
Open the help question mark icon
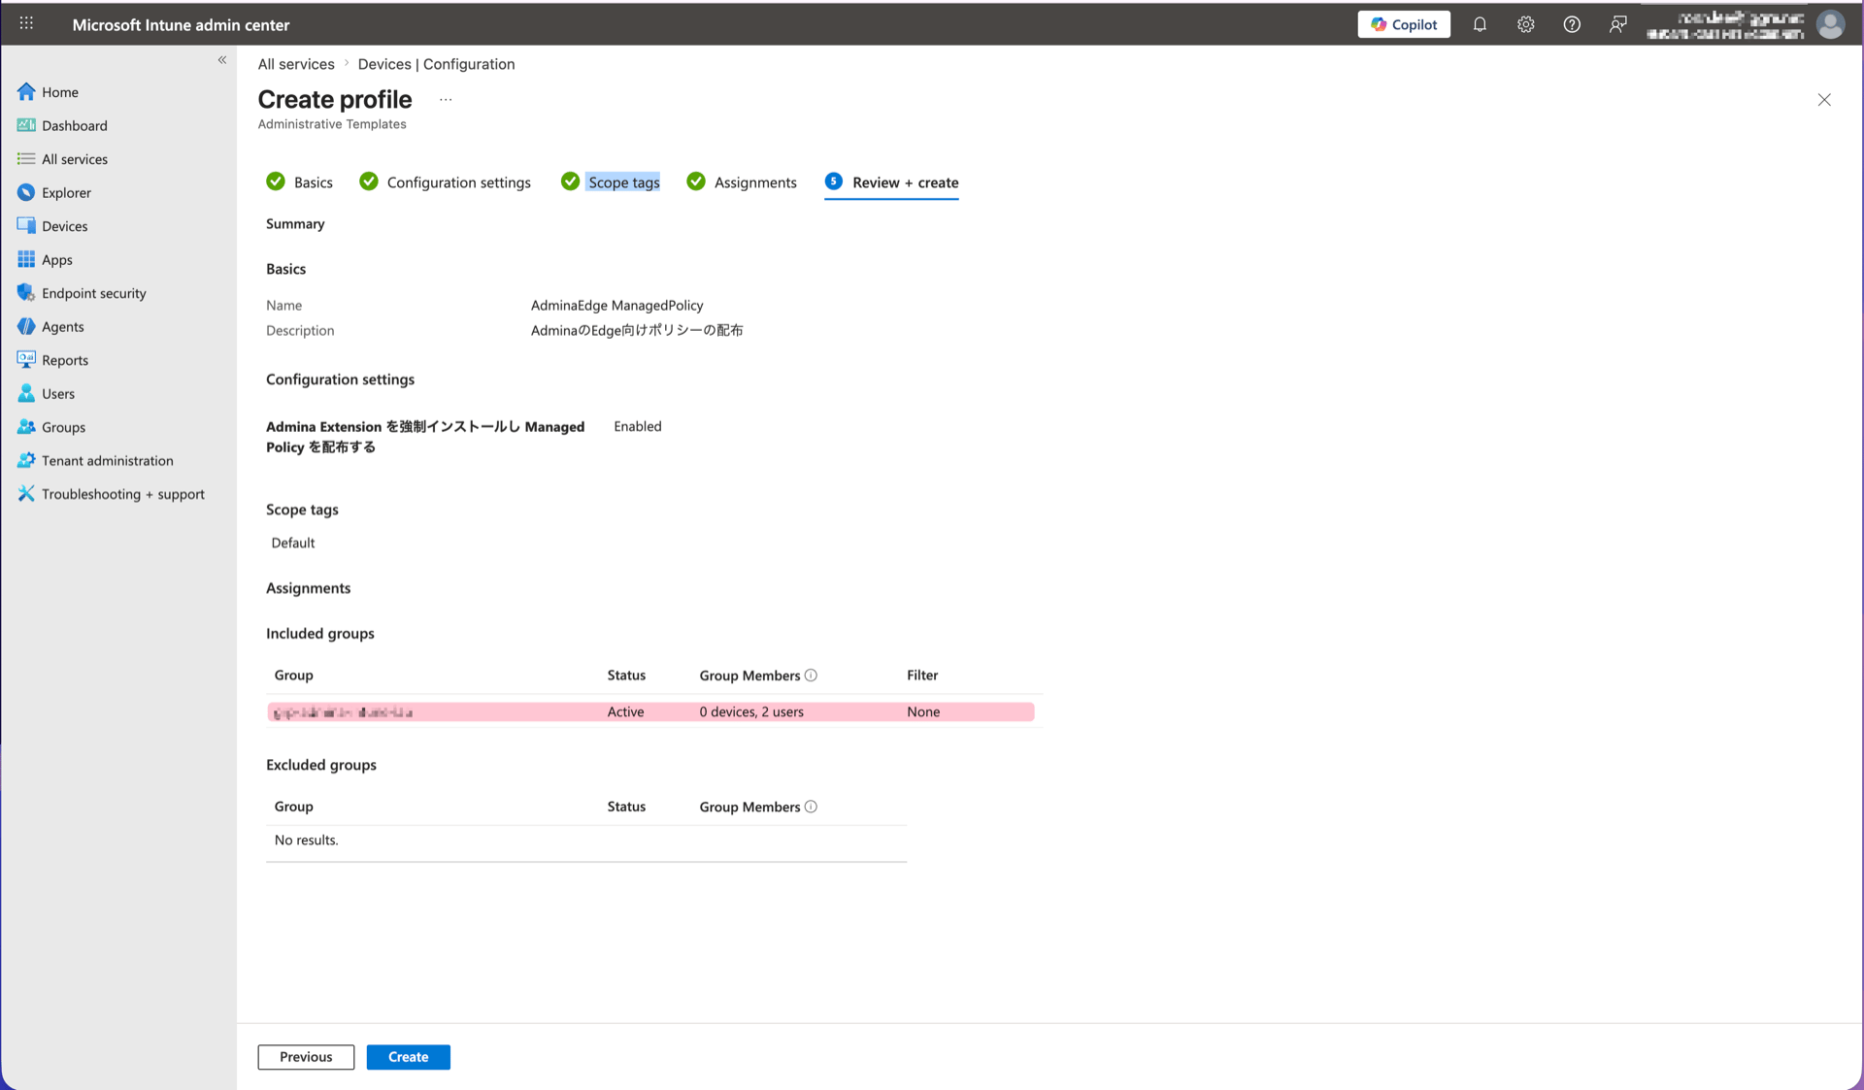coord(1572,24)
